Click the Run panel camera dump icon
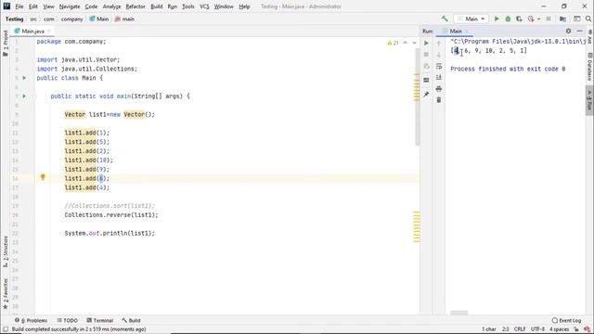The height and width of the screenshot is (334, 594). click(x=426, y=67)
